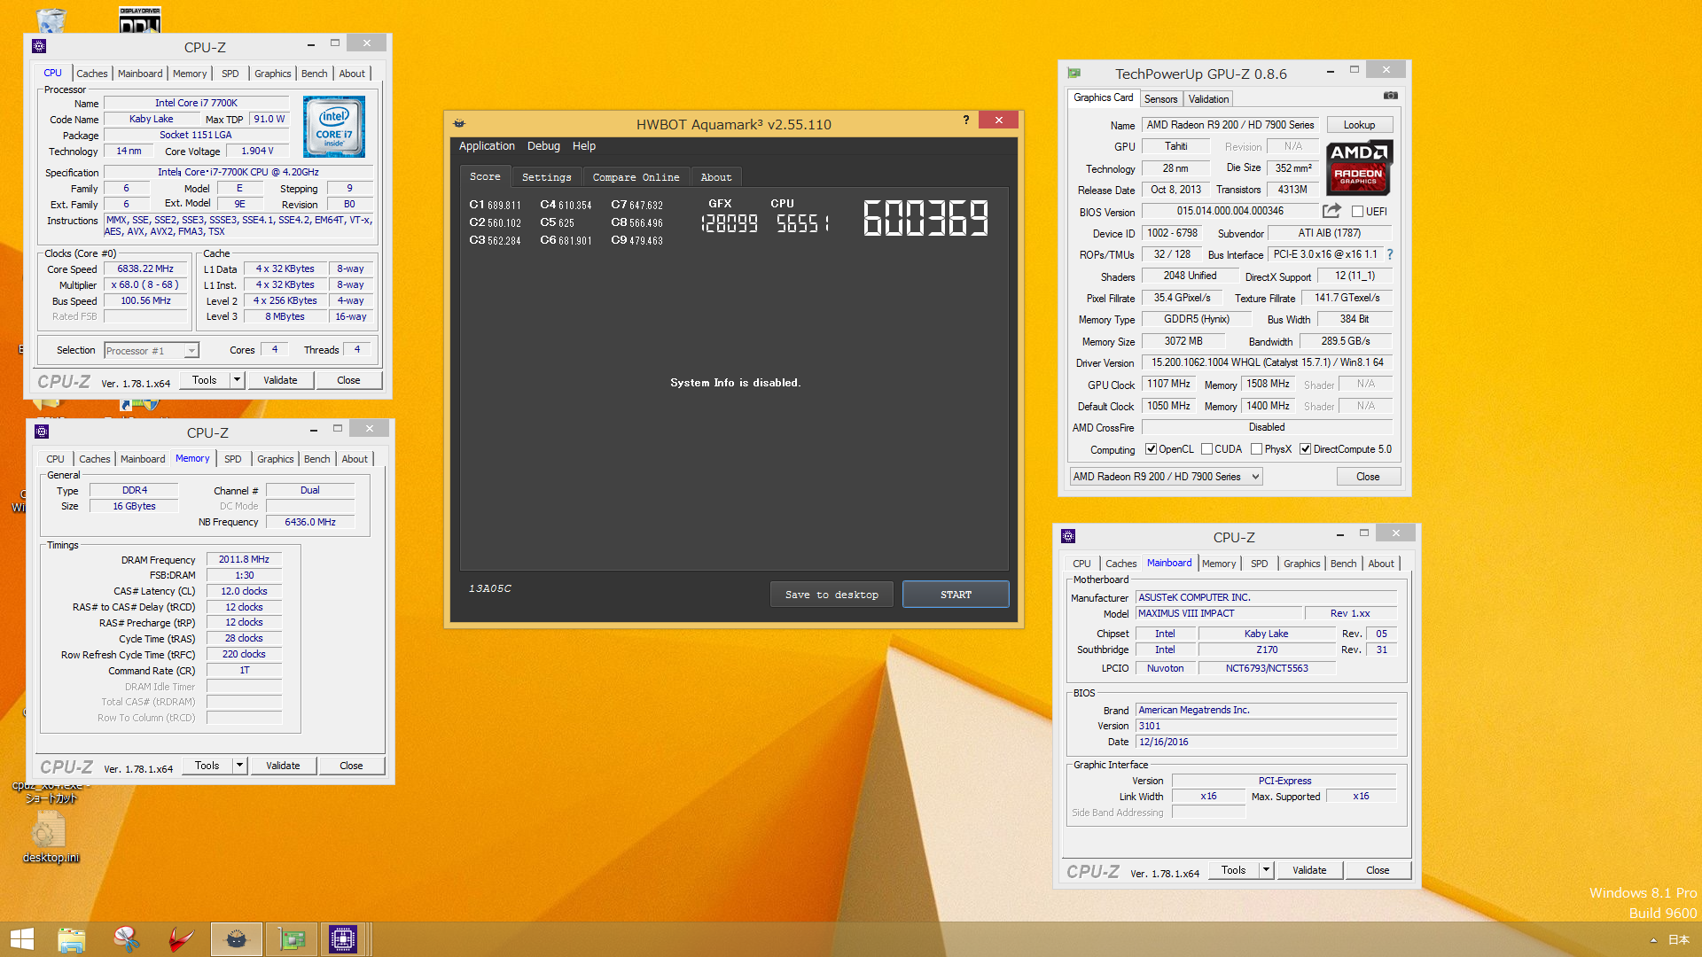1702x957 pixels.
Task: Click the GPU-Z title bar app icon
Action: pyautogui.click(x=1074, y=74)
